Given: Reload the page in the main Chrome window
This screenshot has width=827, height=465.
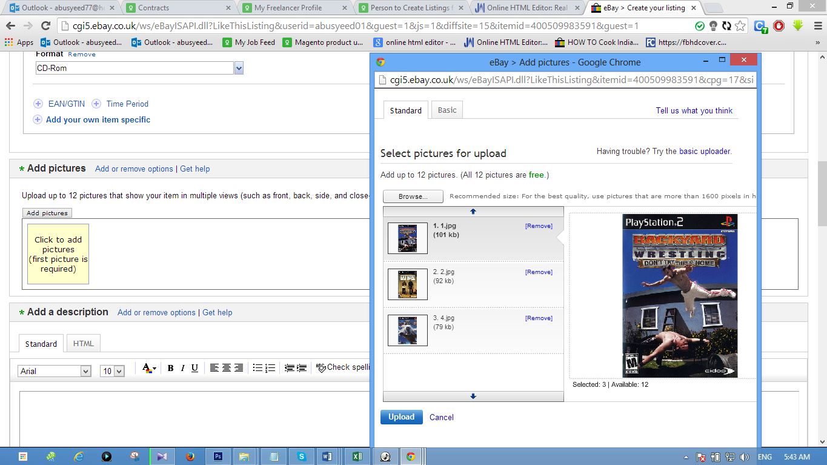Looking at the screenshot, I should [x=45, y=25].
